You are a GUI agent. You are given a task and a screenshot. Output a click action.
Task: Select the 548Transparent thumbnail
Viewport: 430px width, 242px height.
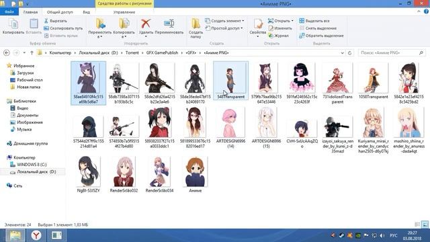(230, 81)
